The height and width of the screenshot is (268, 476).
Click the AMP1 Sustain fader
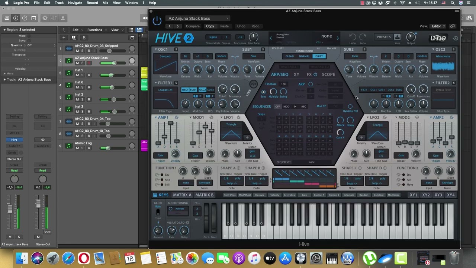pyautogui.click(x=171, y=123)
